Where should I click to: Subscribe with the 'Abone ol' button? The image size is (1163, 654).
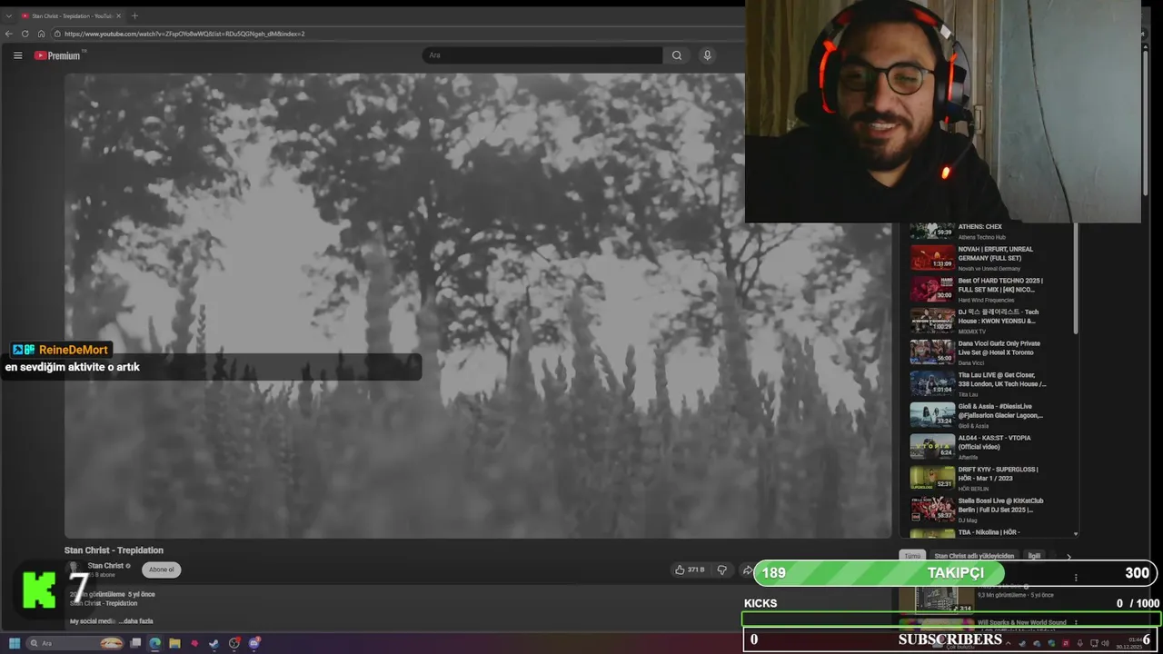tap(162, 570)
